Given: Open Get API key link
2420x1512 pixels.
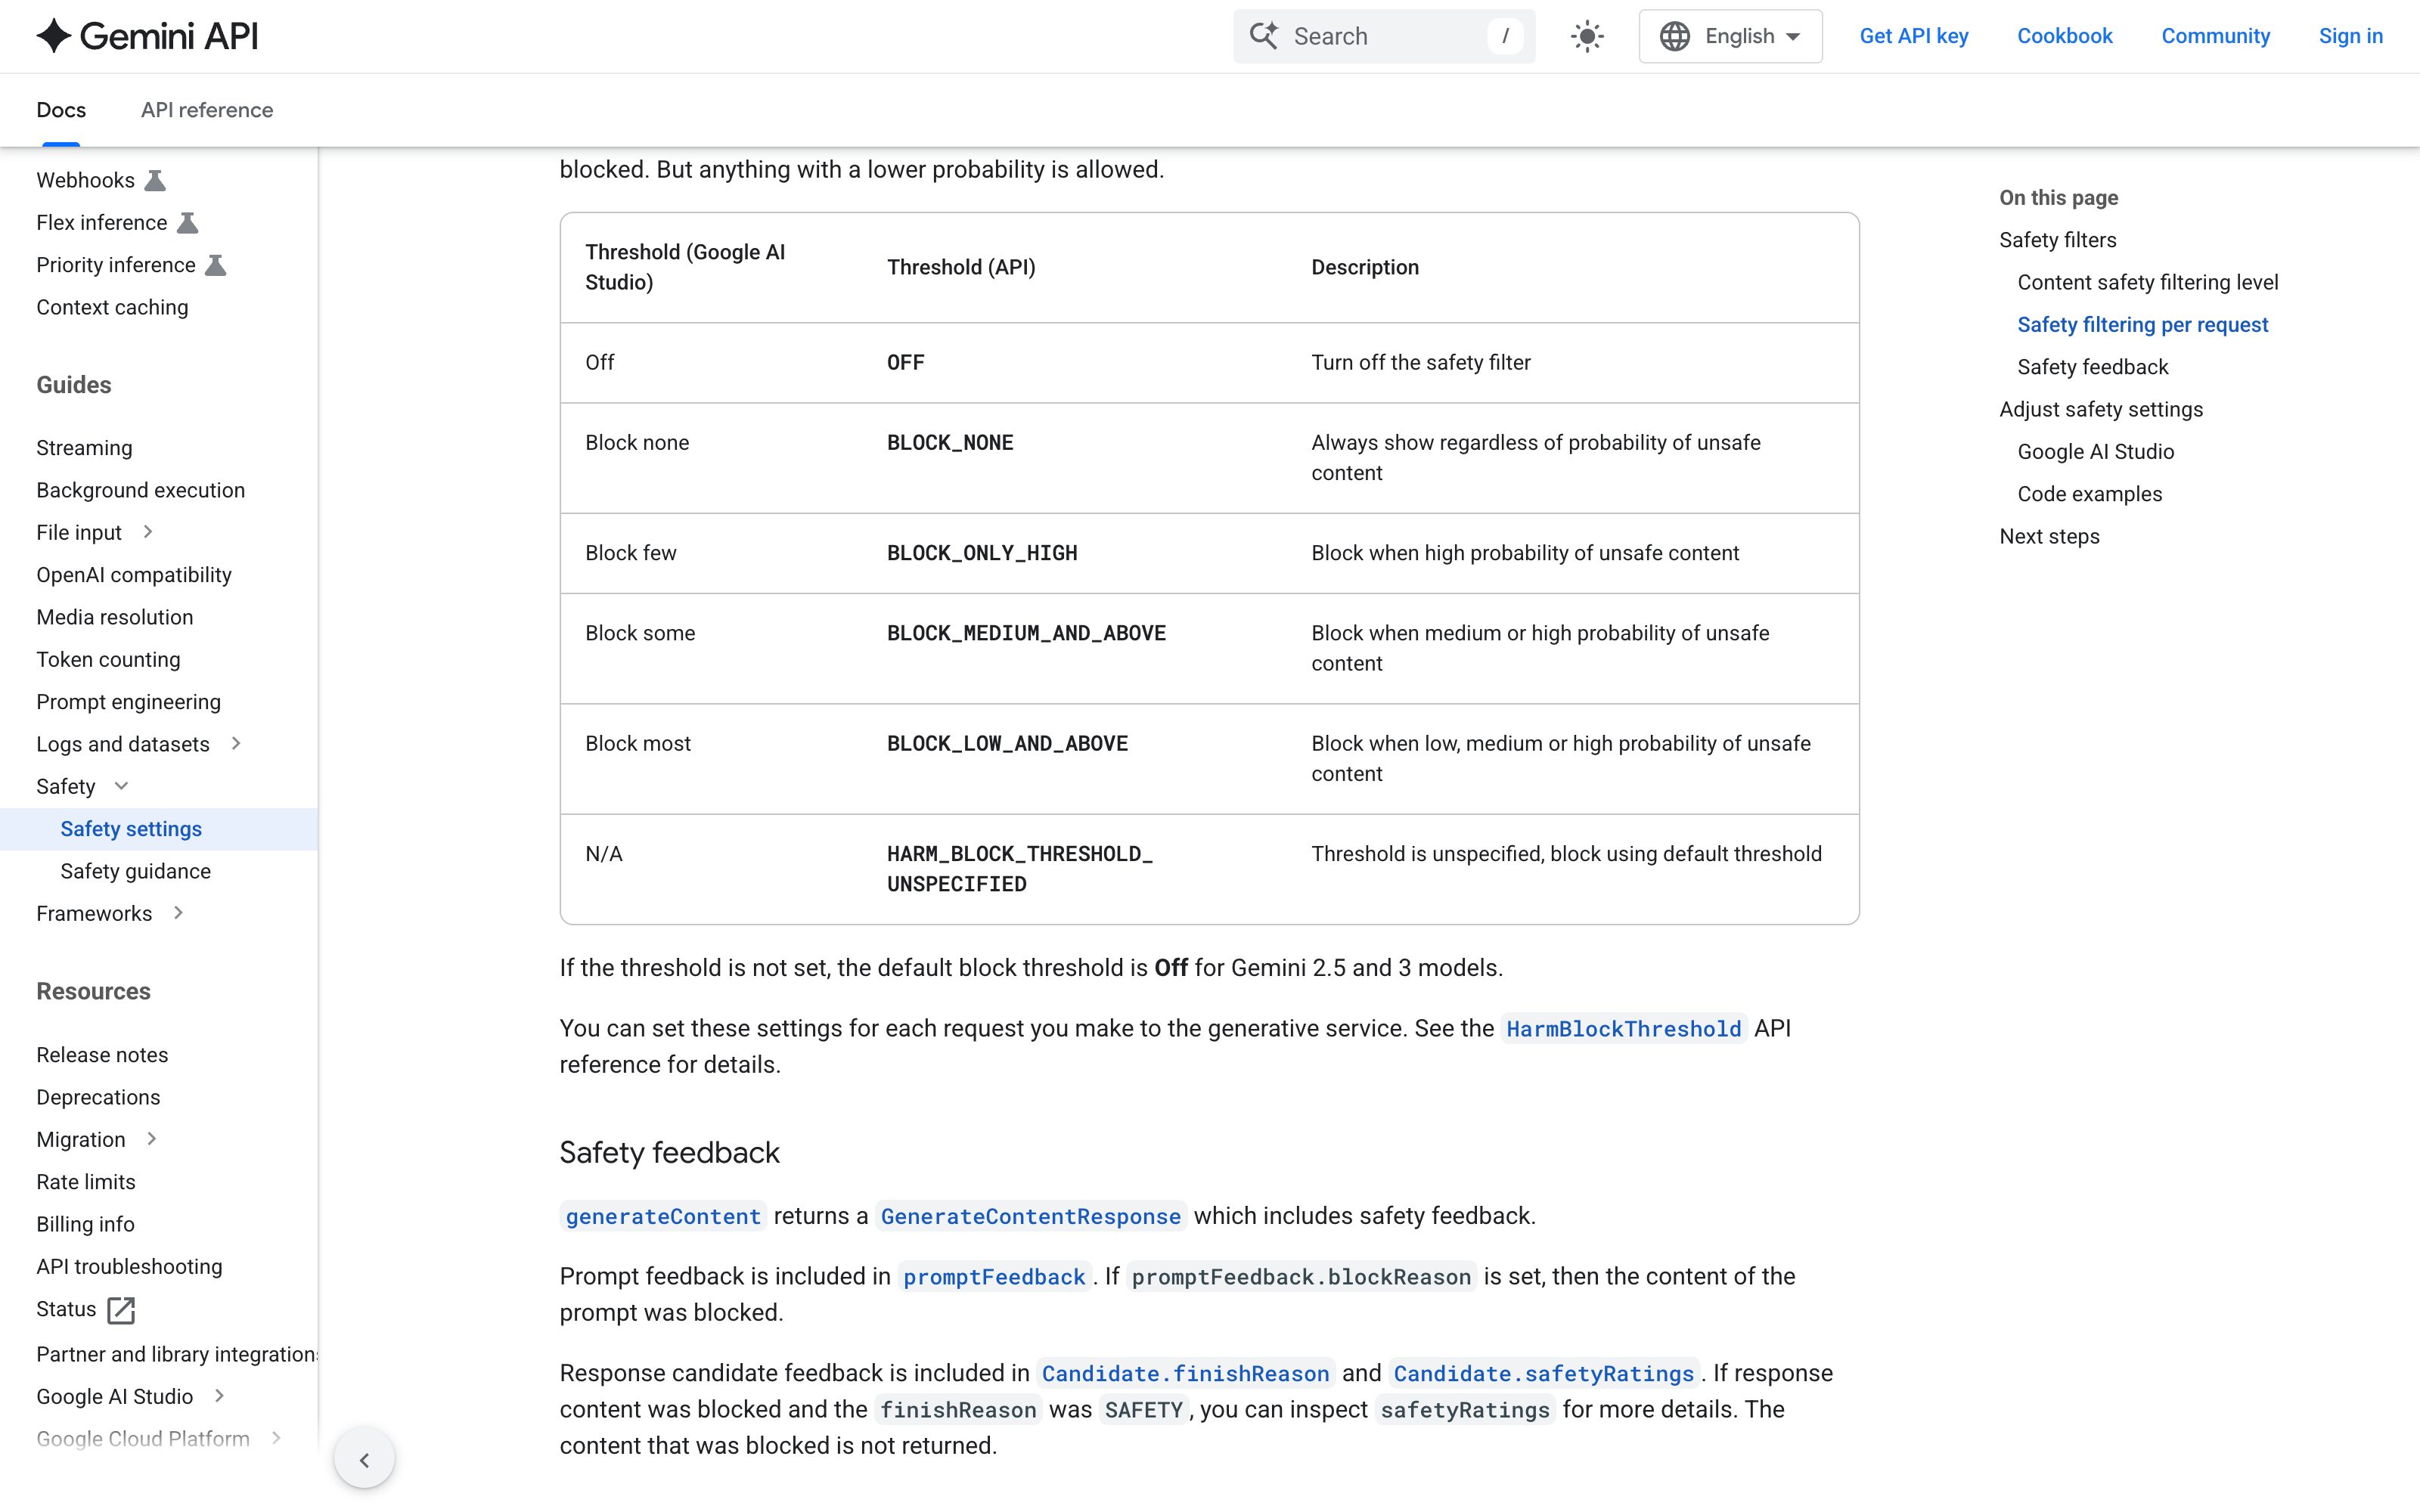Looking at the screenshot, I should 1913,36.
